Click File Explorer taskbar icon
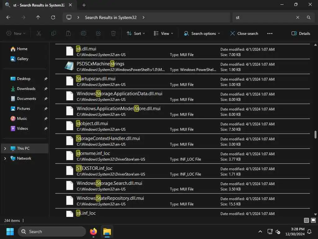Screen dimensions: 318x239 tap(107, 232)
